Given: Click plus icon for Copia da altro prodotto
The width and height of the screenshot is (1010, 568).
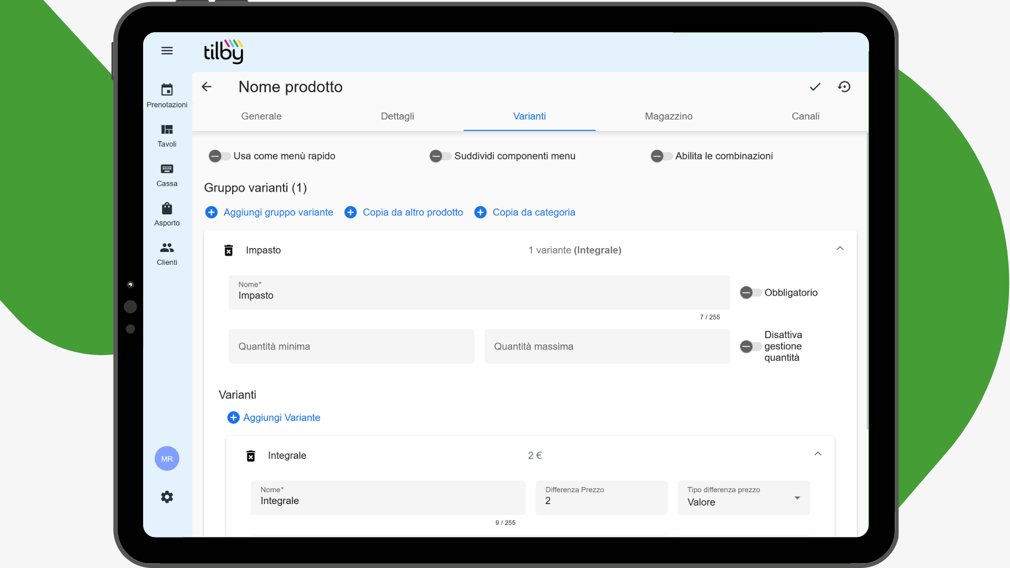Looking at the screenshot, I should [x=350, y=212].
